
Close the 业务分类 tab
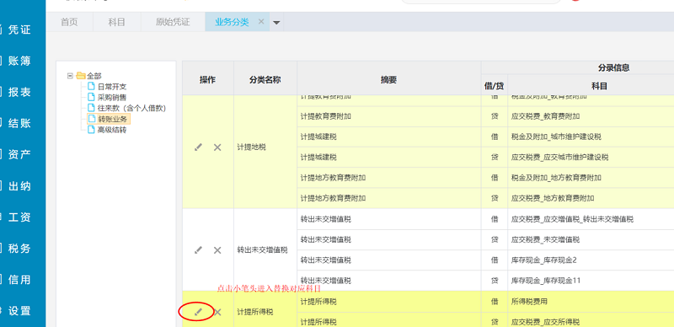click(261, 22)
